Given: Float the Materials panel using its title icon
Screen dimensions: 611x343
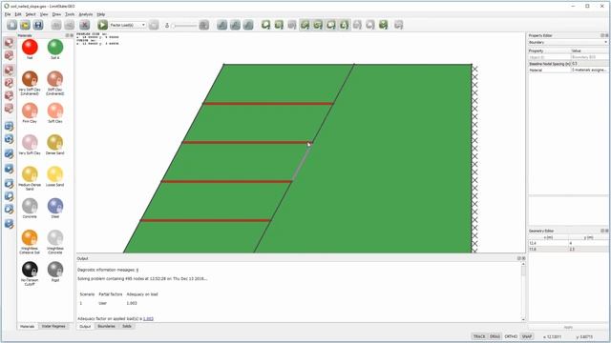Looking at the screenshot, I should 67,35.
